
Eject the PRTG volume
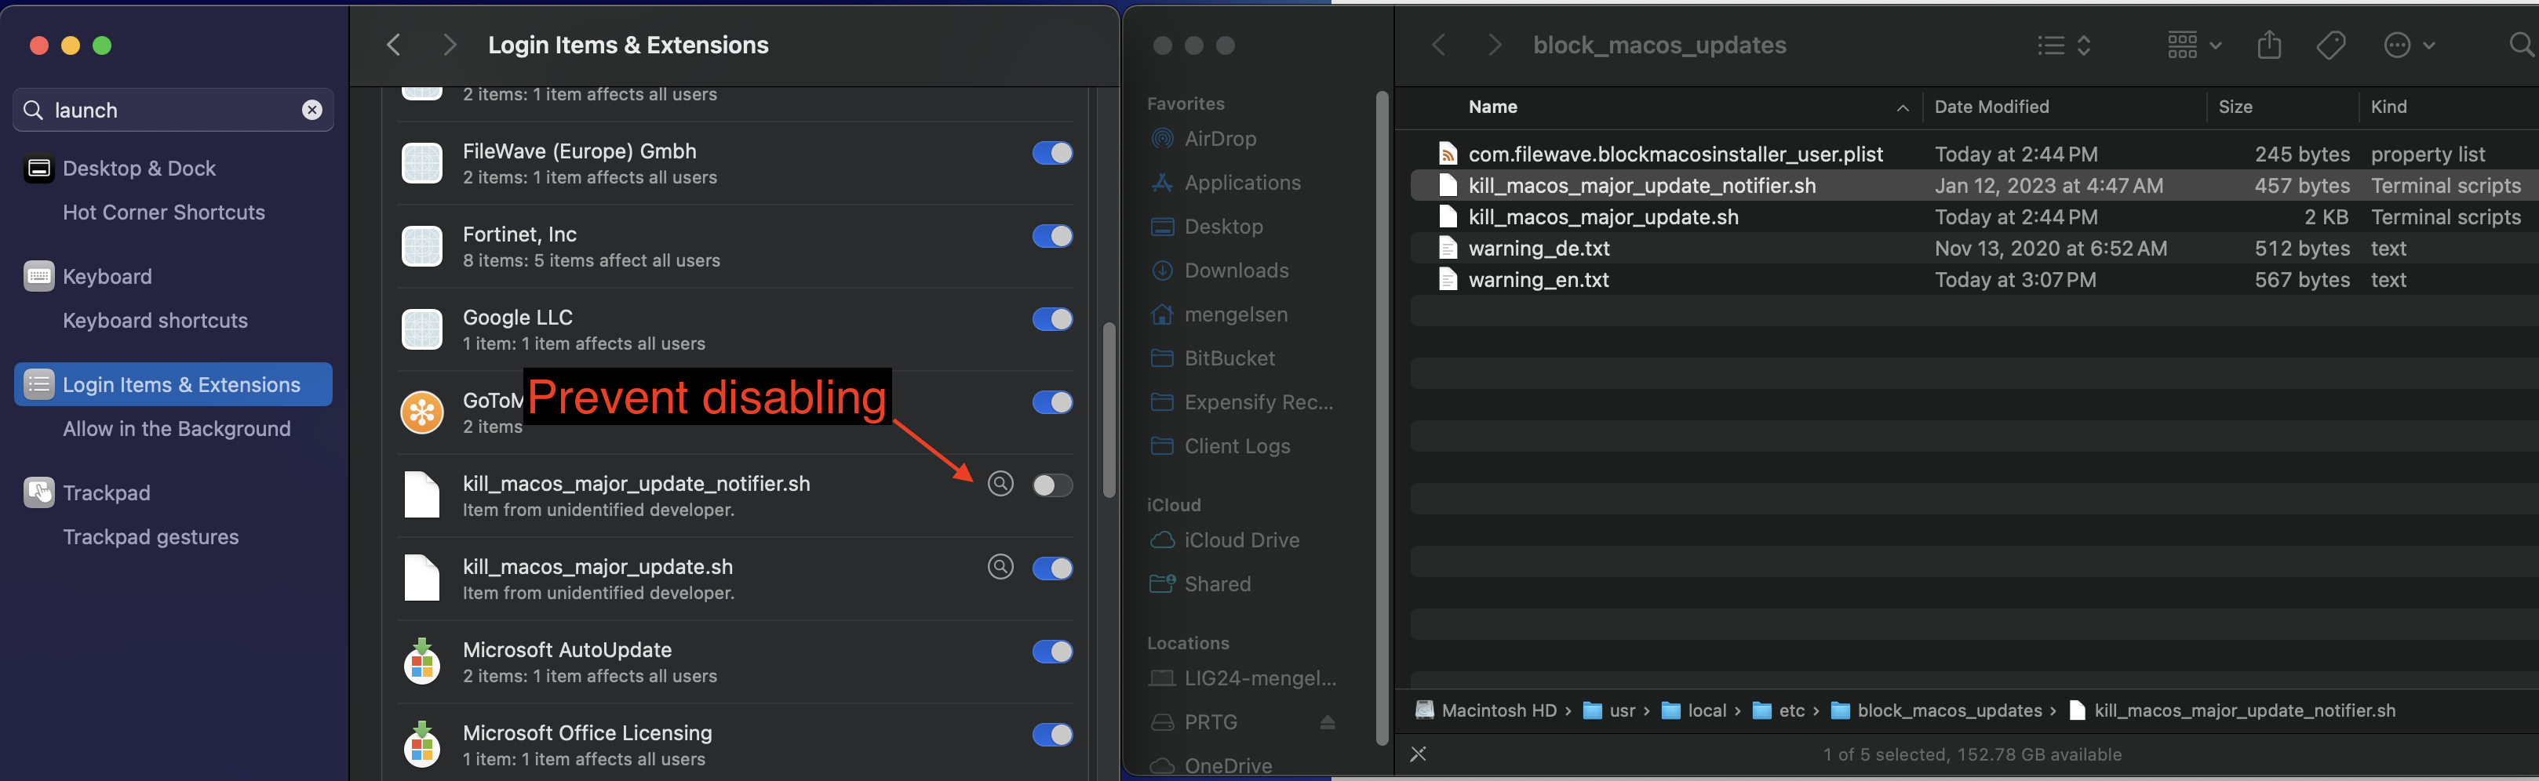point(1328,723)
